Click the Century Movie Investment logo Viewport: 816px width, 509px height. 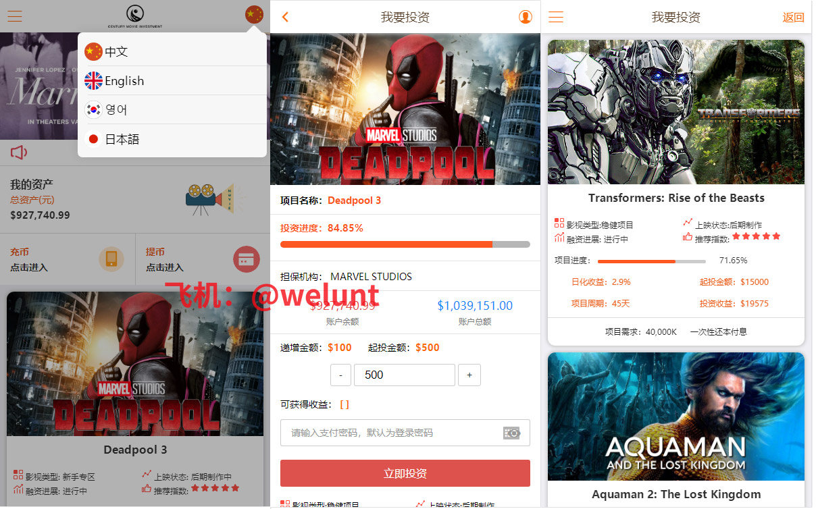coord(135,16)
